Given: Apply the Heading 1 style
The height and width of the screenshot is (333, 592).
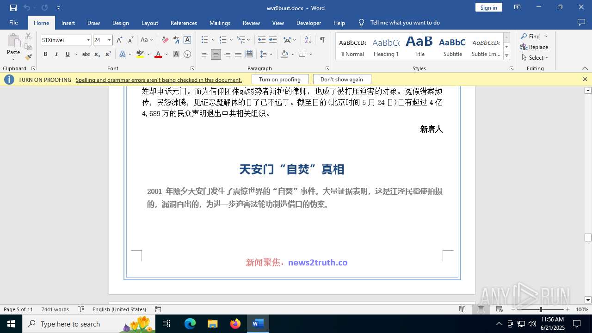Looking at the screenshot, I should coord(386,46).
